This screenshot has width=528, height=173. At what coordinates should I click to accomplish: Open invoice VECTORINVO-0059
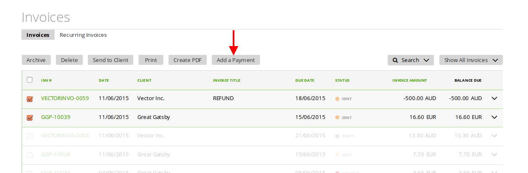65,98
